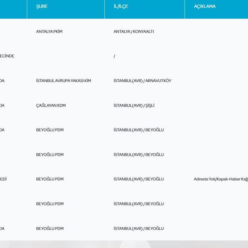This screenshot has width=248, height=248.
Task: Click the AÇIKLAMA column header
Action: [x=205, y=6]
